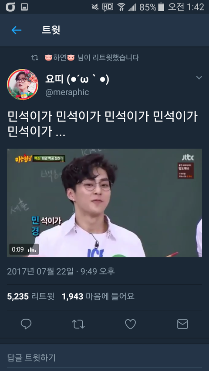Tap the Wi-Fi status bar icon
This screenshot has width=209, height=371.
point(121,7)
